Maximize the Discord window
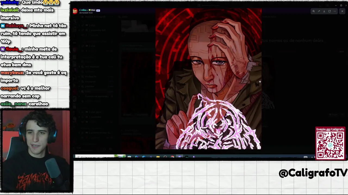This screenshot has width=348, height=195. (x=341, y=5)
